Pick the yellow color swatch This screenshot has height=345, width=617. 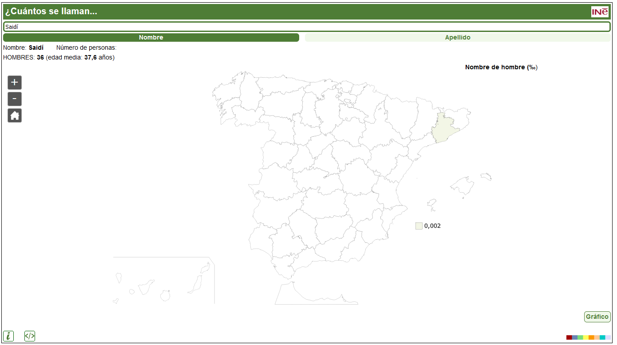[586, 337]
